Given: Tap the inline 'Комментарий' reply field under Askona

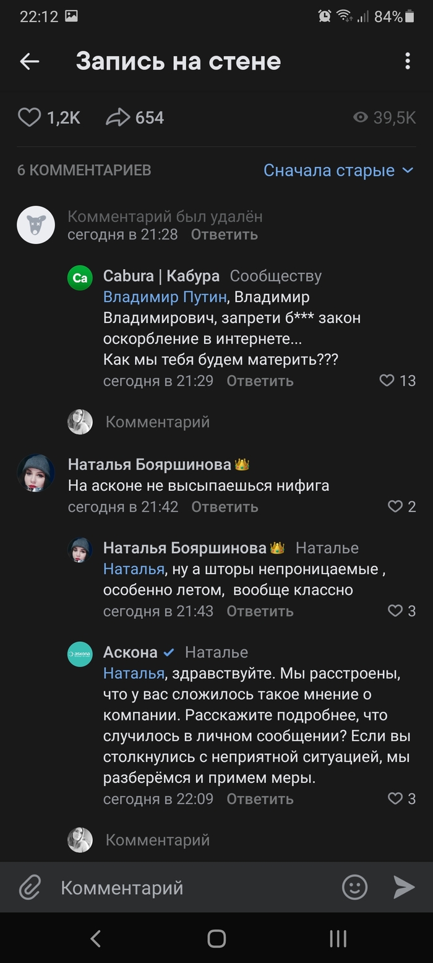Looking at the screenshot, I should click(158, 840).
